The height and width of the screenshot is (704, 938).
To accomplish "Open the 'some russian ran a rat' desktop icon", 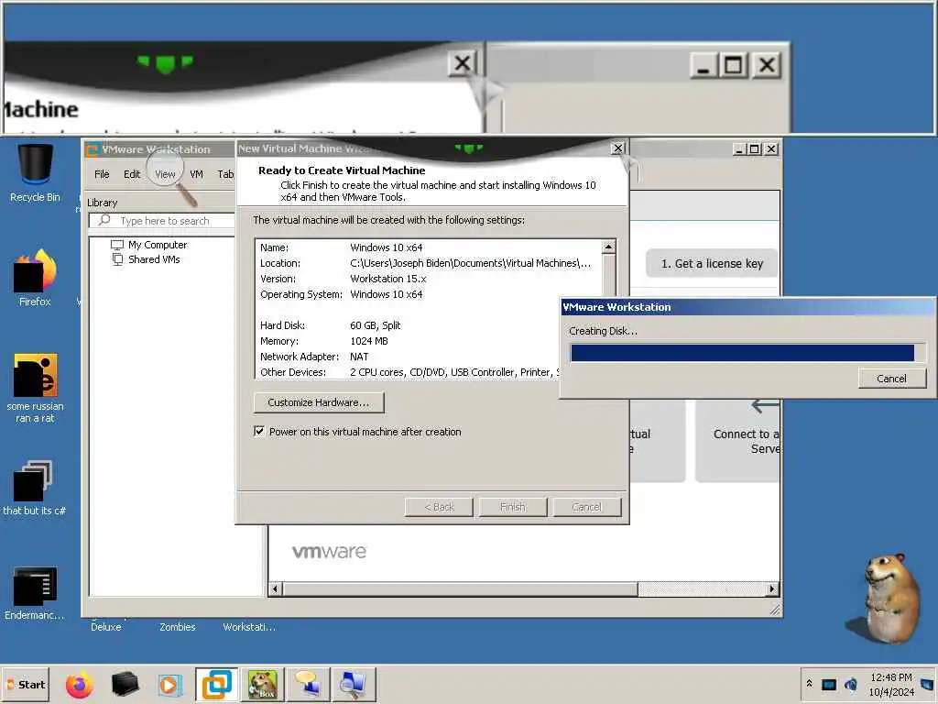I will (35, 388).
